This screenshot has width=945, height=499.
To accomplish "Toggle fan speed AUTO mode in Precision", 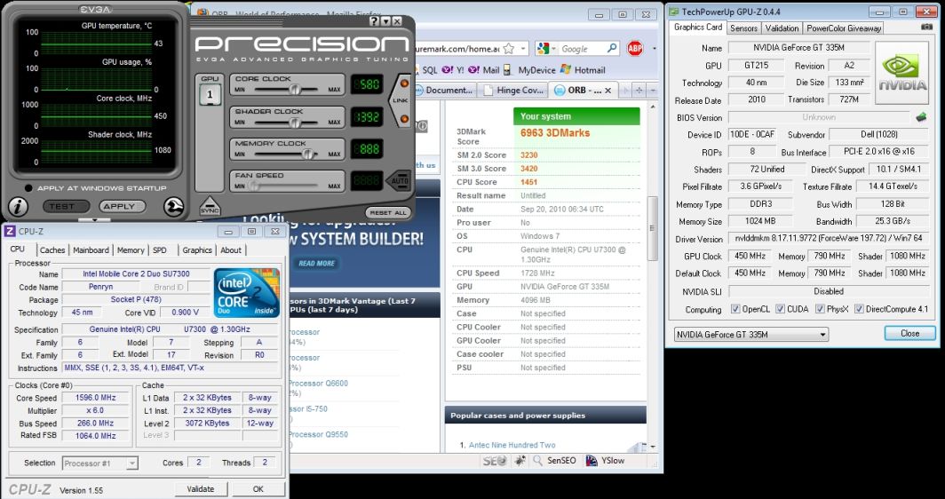I will pyautogui.click(x=399, y=180).
